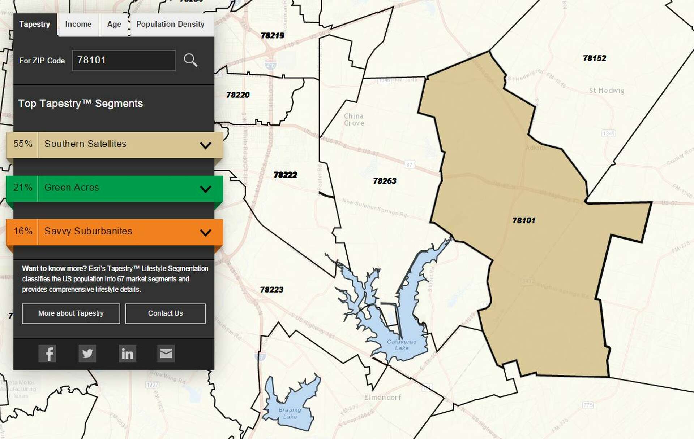Click the 78220 ZIP label on map
The width and height of the screenshot is (694, 439).
[238, 95]
